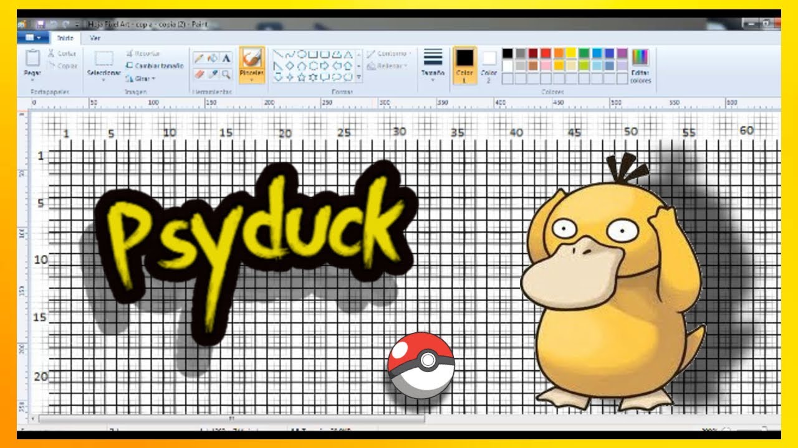Screen dimensions: 798x448
Task: Click the Pinceles brush icon
Action: tap(251, 58)
